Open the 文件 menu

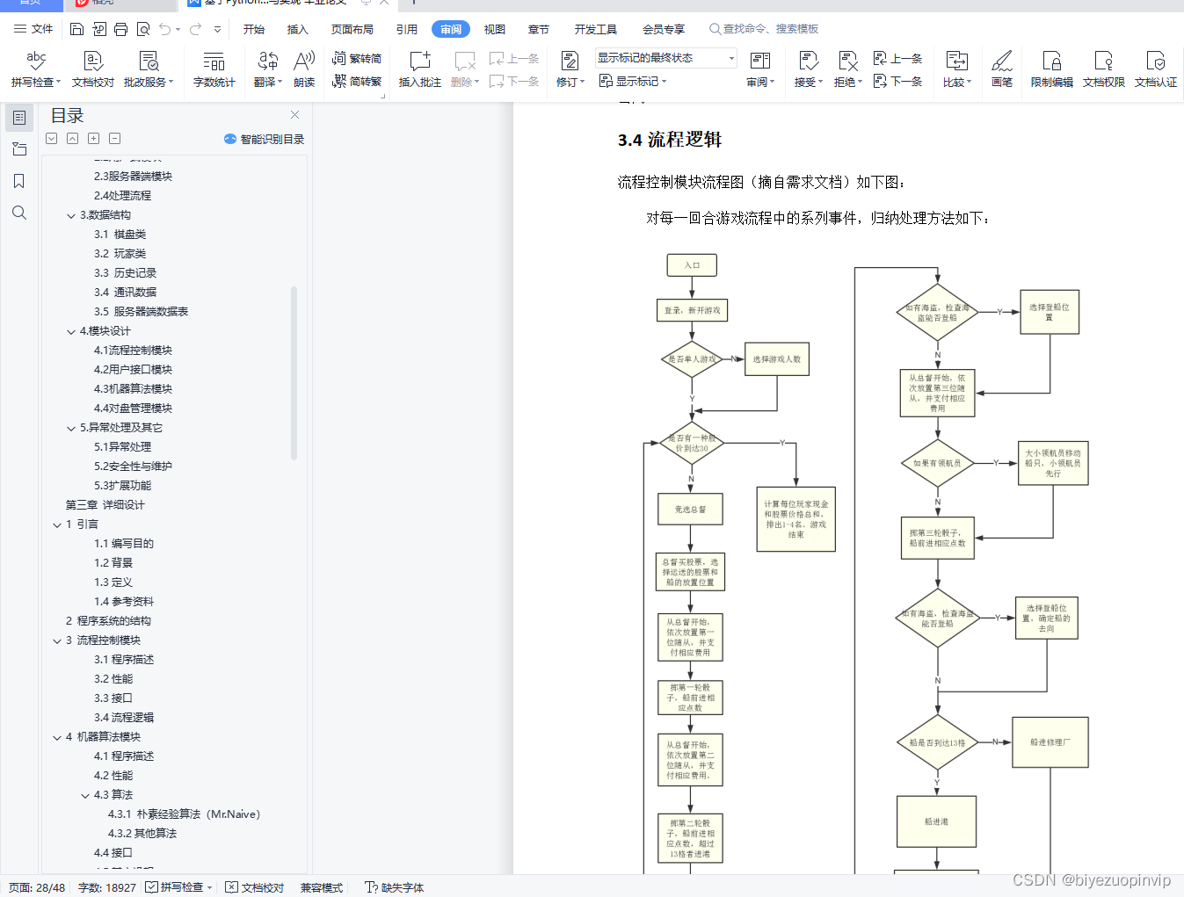(33, 29)
